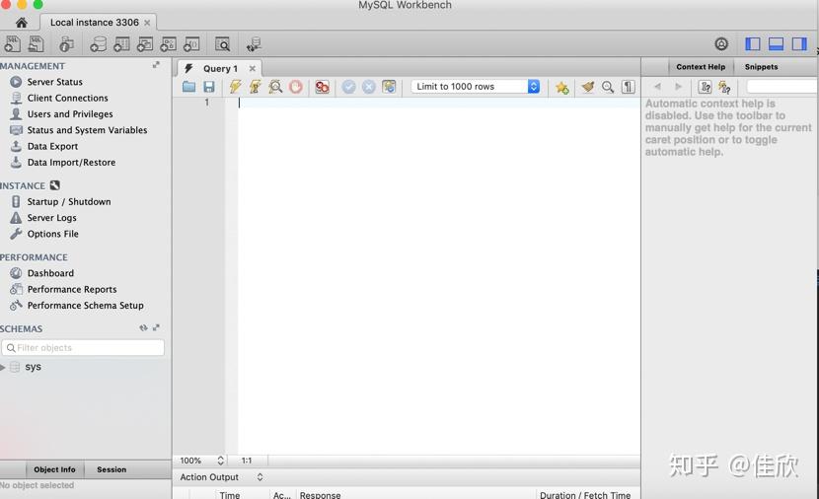Expand the sys schema tree
Image resolution: width=819 pixels, height=499 pixels.
tap(3, 368)
